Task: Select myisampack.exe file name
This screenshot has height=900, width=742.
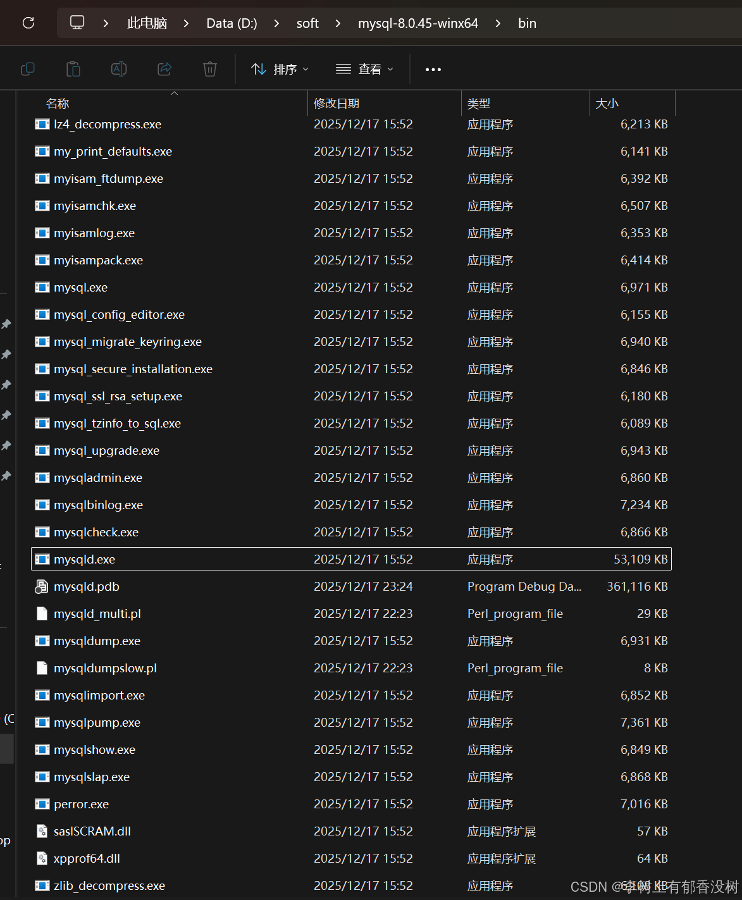Action: [x=98, y=260]
